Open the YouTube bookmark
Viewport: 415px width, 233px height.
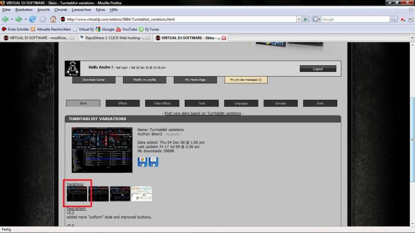pyautogui.click(x=127, y=30)
